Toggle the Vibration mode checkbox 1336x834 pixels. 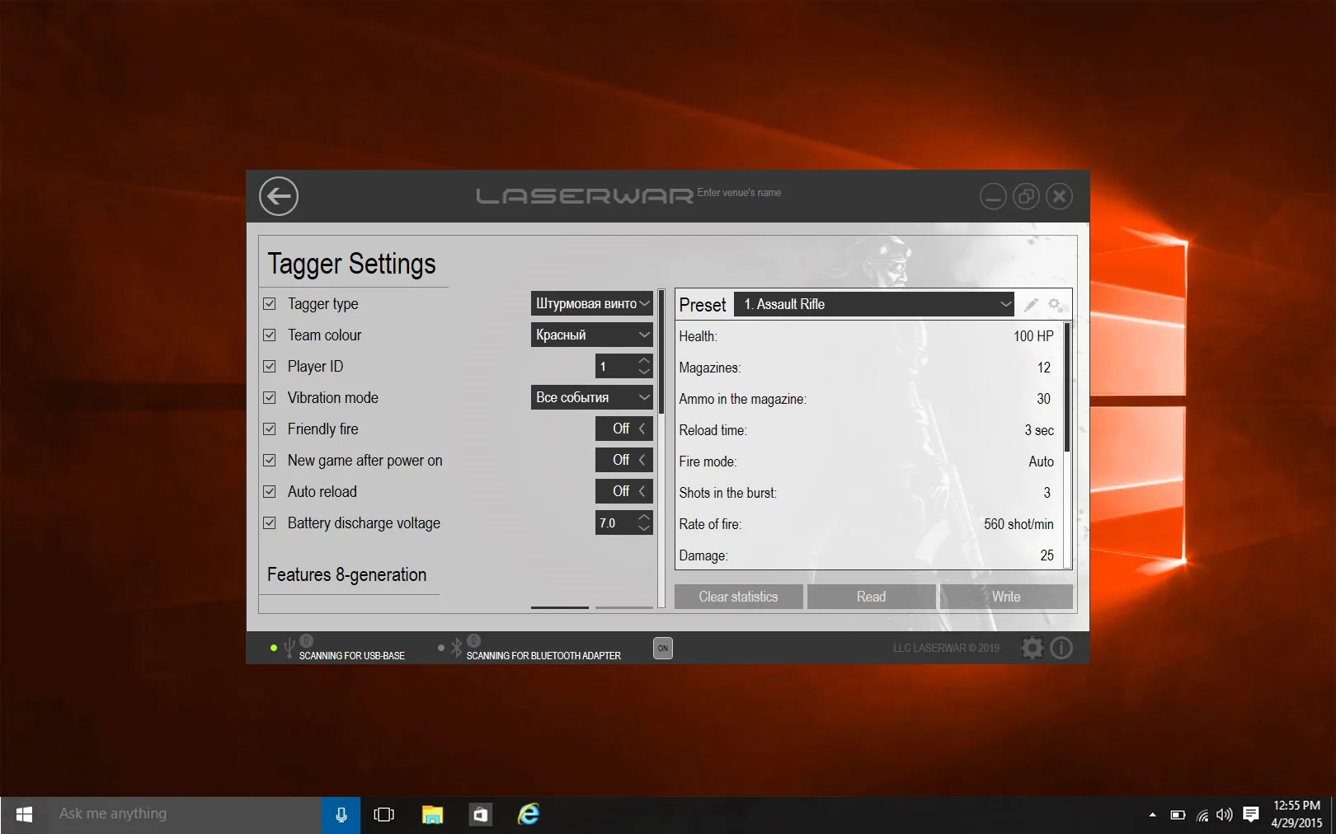pos(270,398)
